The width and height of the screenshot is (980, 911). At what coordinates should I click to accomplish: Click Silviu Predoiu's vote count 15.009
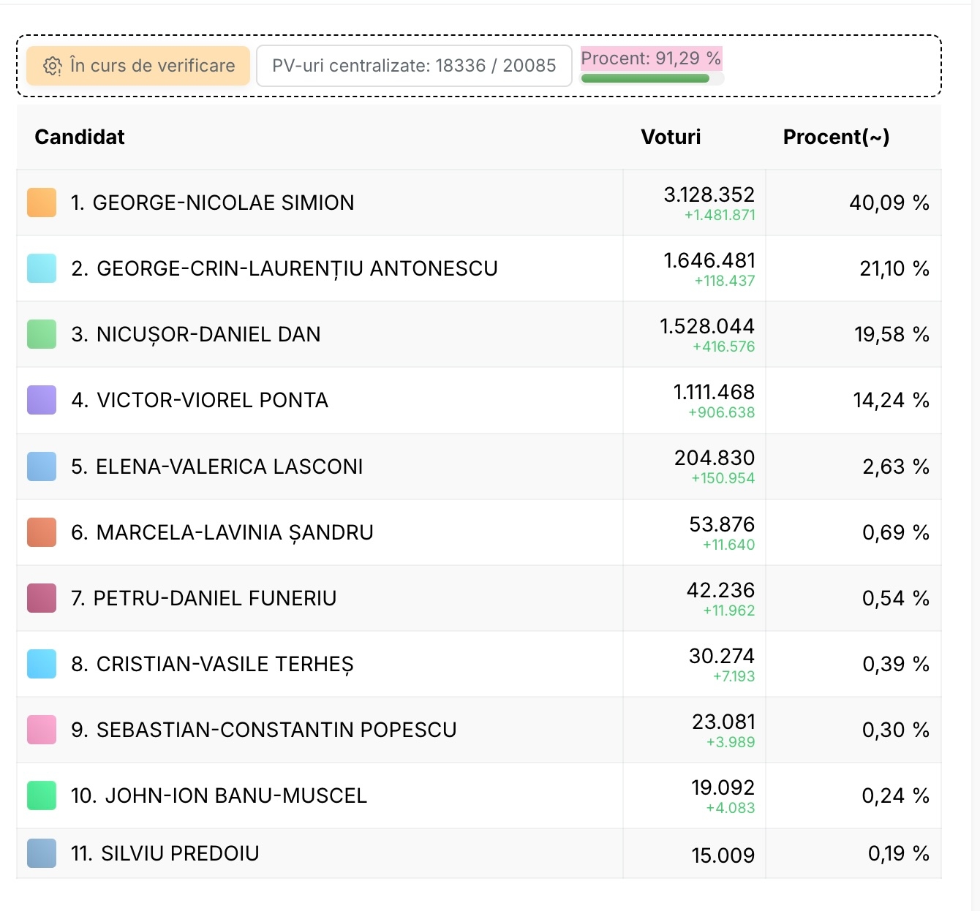click(723, 855)
